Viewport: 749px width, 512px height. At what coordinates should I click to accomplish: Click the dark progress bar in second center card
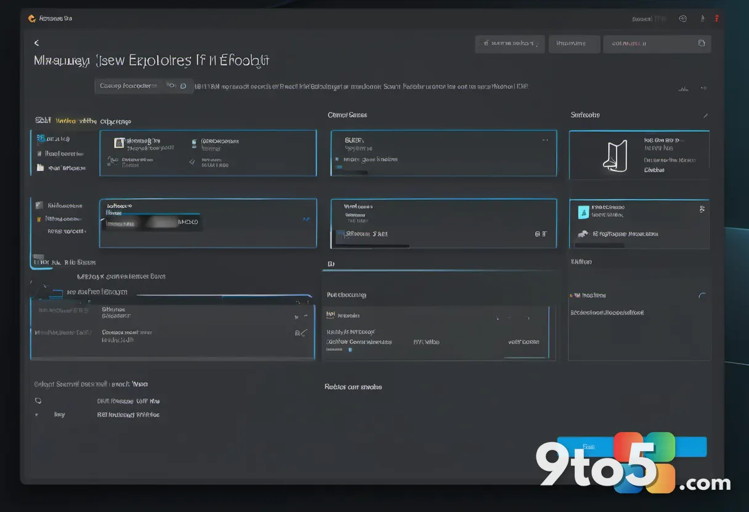click(x=372, y=246)
